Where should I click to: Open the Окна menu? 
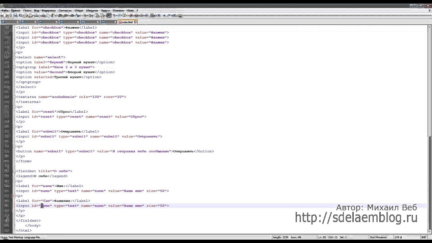[x=130, y=10]
